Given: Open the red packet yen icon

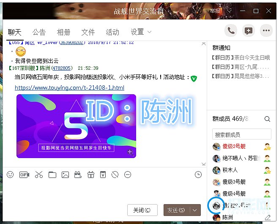Looking at the screenshot, I should point(103,175).
